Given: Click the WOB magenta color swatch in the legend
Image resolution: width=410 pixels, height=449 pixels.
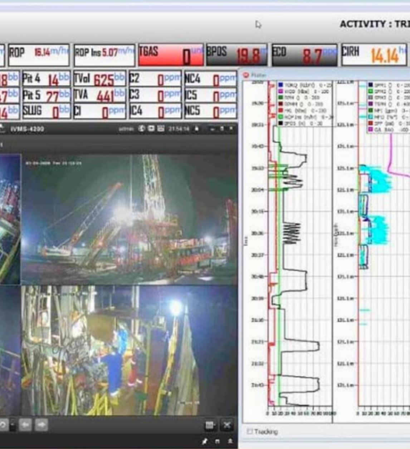Looking at the screenshot, I should click(x=280, y=92).
